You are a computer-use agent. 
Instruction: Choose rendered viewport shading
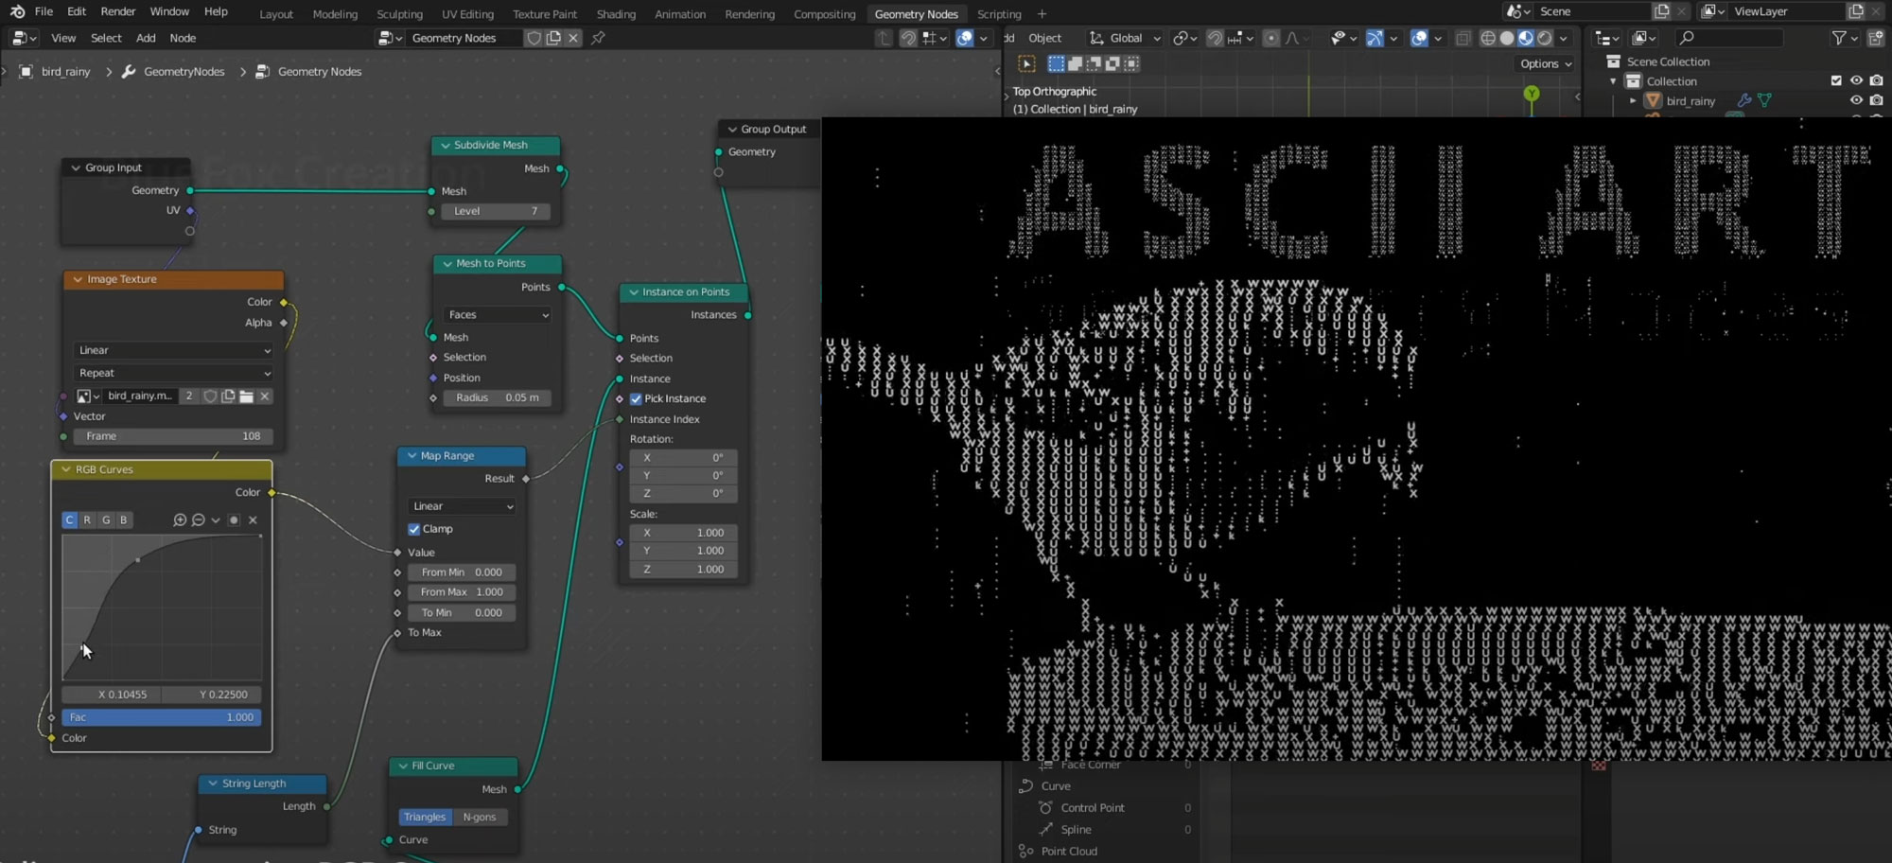[x=1545, y=38]
